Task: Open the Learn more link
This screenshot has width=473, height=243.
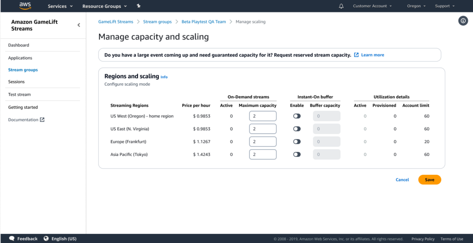Action: (x=373, y=55)
